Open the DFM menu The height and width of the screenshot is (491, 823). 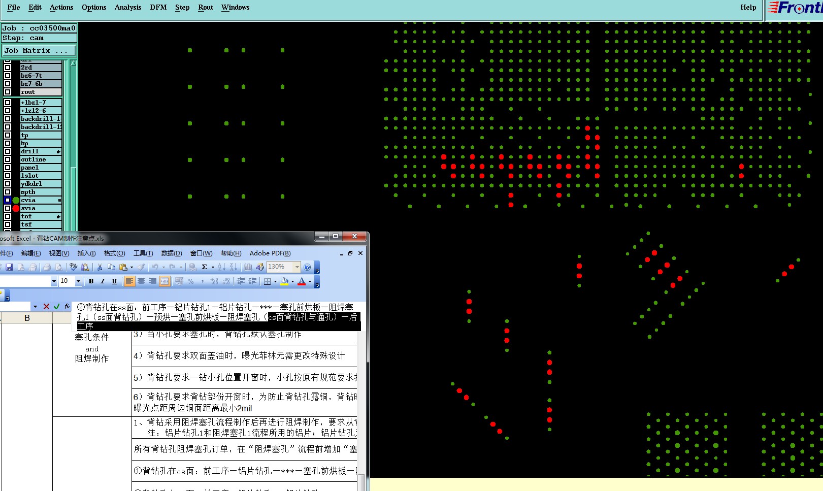point(158,7)
